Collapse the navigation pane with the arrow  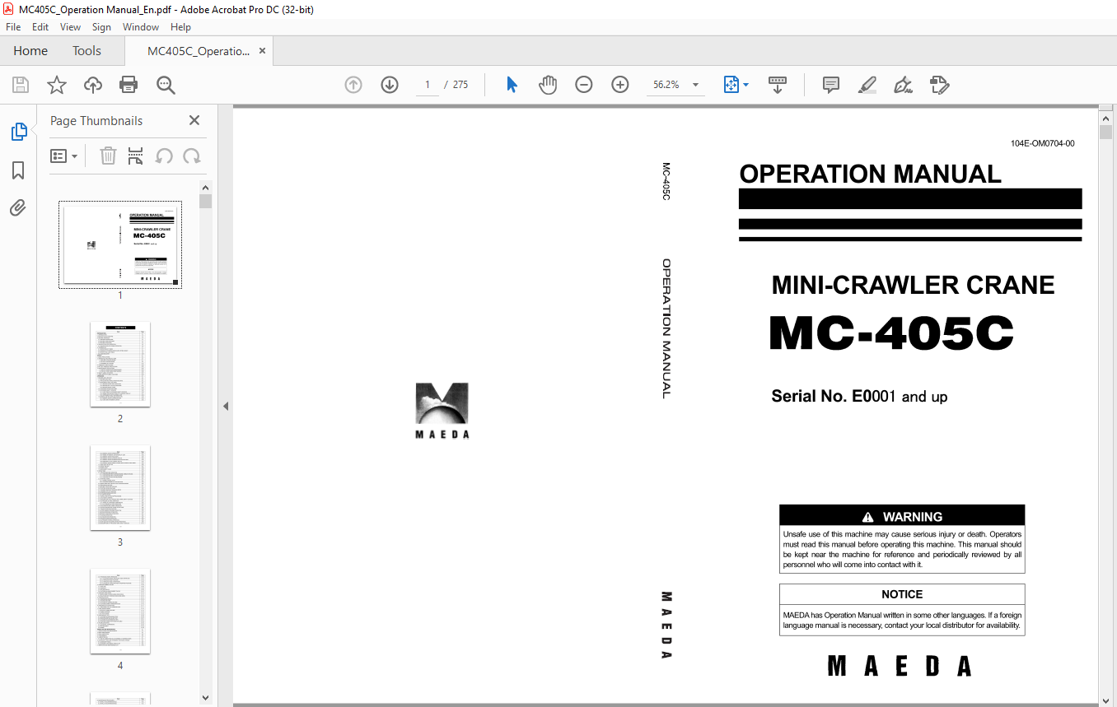pos(226,406)
